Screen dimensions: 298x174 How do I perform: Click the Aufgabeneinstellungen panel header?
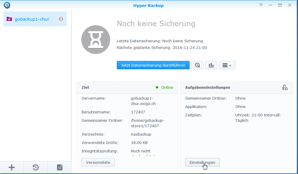coord(236,87)
